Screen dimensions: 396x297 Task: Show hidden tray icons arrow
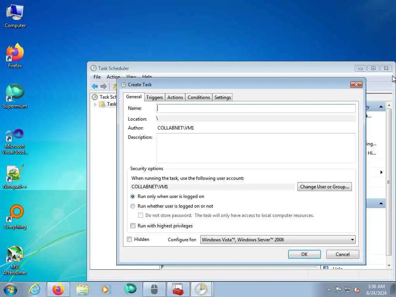point(329,290)
